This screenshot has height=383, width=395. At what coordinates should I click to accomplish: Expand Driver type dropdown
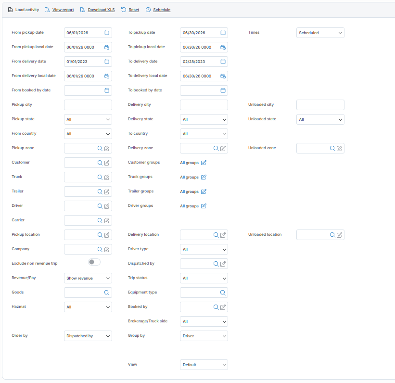[204, 249]
